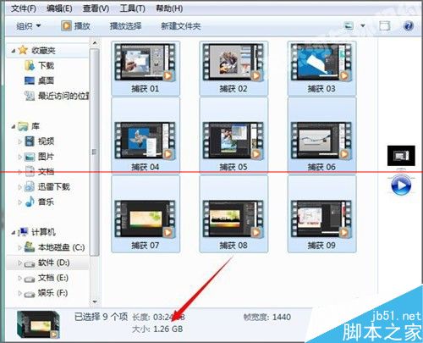Open the 音乐 library
The image size is (423, 343).
[x=40, y=202]
